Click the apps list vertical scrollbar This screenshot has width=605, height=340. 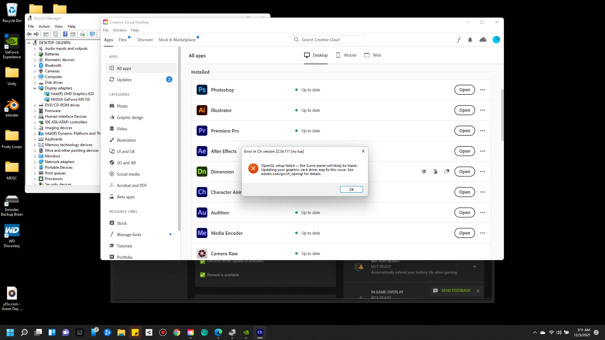pos(502,115)
